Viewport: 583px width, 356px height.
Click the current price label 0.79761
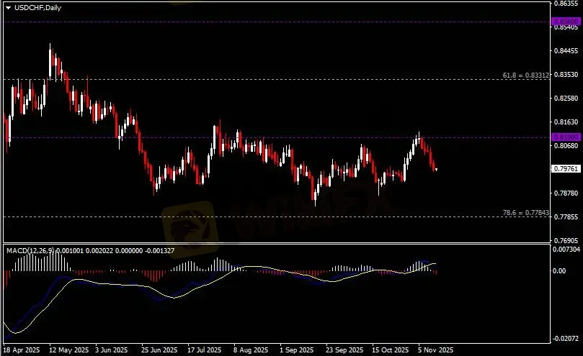coord(564,168)
